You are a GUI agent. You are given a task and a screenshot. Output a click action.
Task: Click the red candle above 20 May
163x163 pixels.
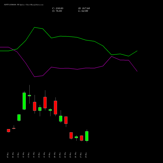55,108
